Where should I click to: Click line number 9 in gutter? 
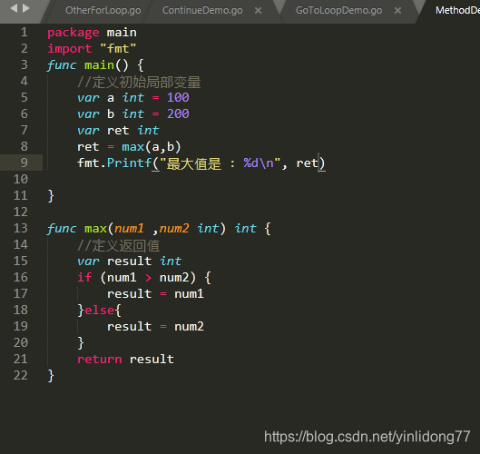24,163
